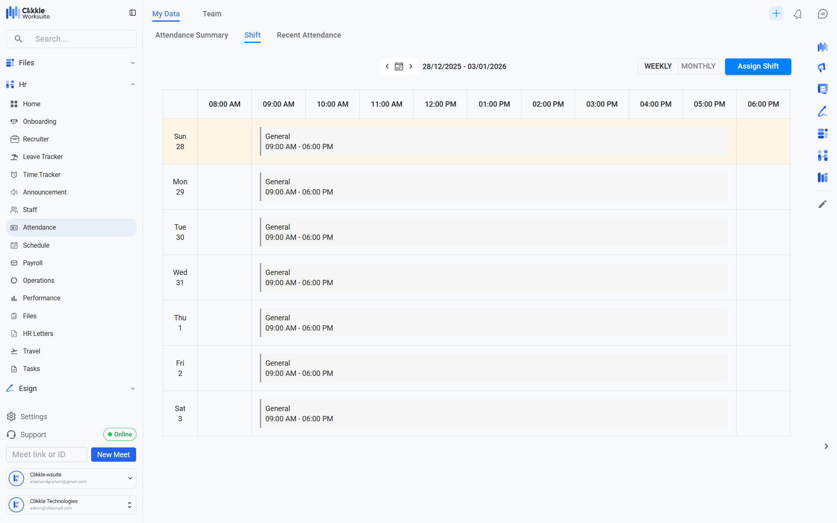Open the notifications bell
Image resolution: width=837 pixels, height=523 pixels.
coord(797,14)
